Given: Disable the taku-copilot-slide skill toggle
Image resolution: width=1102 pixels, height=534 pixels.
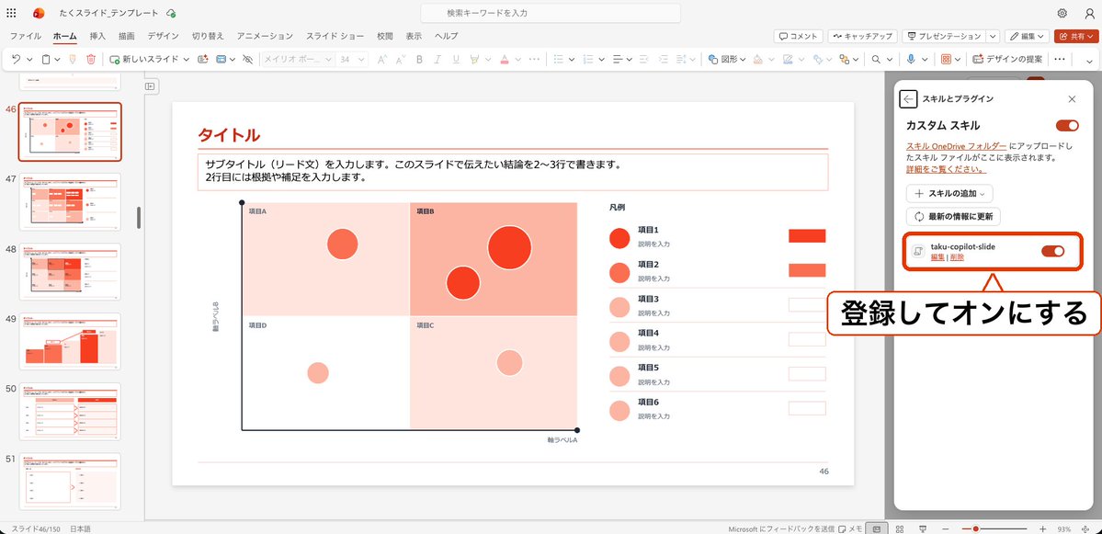Looking at the screenshot, I should point(1052,251).
